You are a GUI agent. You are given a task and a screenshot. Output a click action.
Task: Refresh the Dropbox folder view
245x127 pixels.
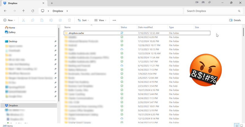[32, 11]
